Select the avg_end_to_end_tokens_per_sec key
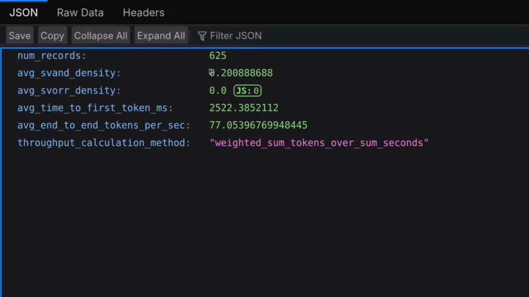The image size is (529, 297). [101, 125]
